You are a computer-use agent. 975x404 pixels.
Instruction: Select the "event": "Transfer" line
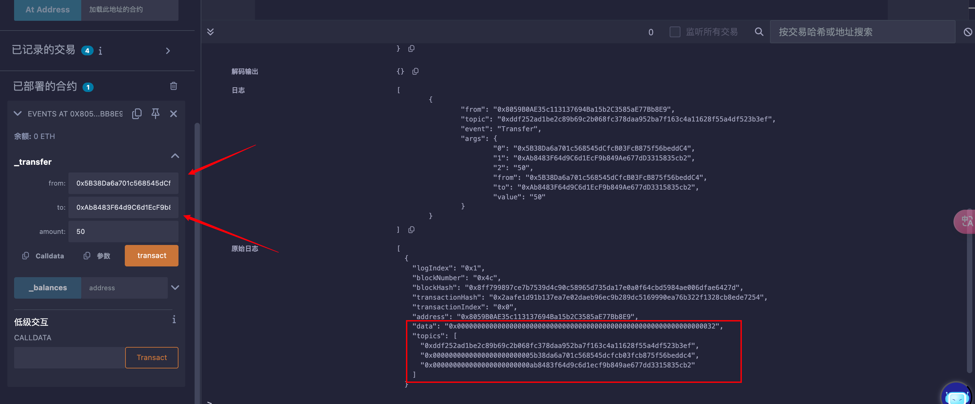point(501,129)
